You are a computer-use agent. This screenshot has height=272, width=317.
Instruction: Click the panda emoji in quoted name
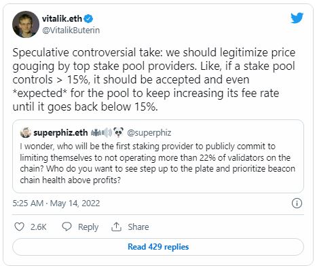tap(118, 132)
